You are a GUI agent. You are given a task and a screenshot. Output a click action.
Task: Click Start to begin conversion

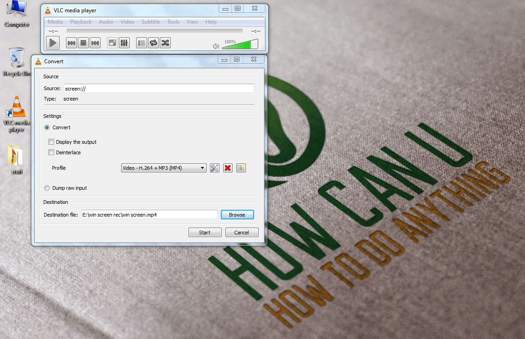point(205,232)
